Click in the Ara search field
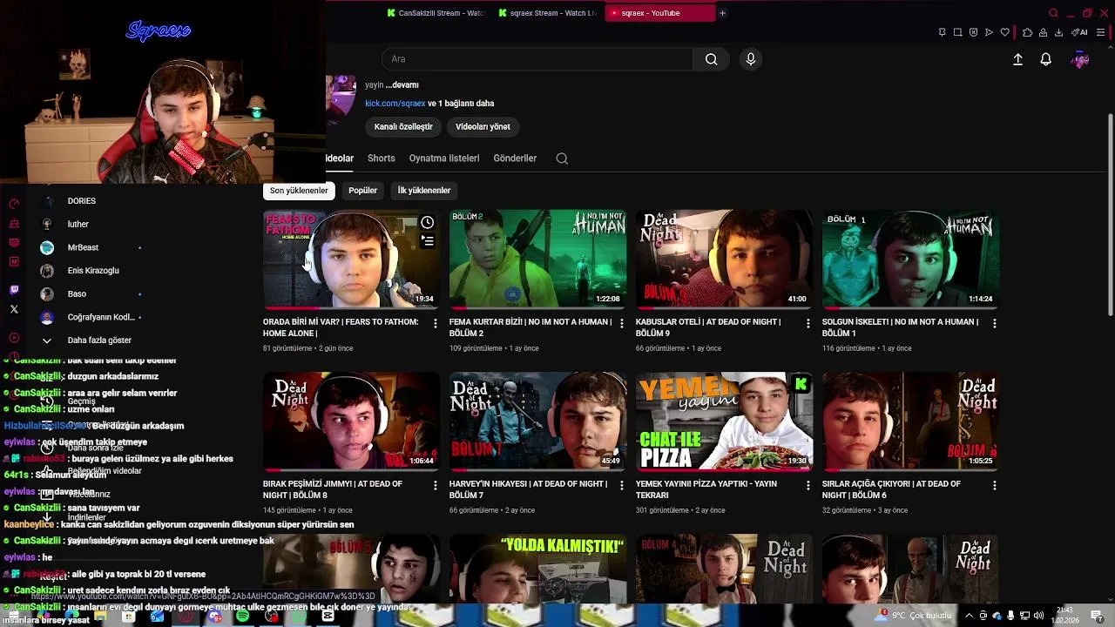Screen dimensions: 1115x627 (537, 59)
